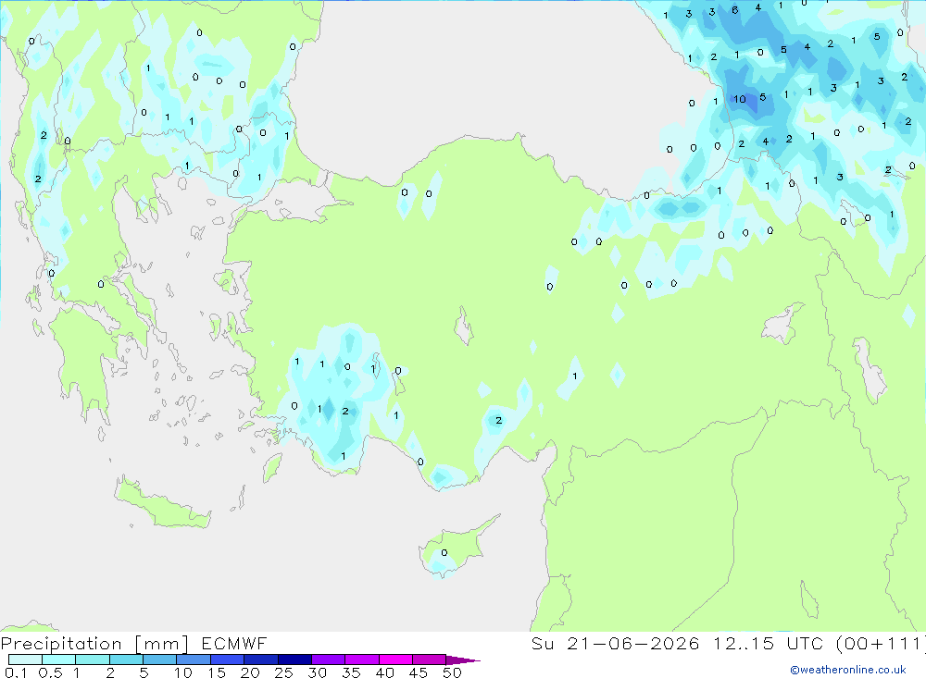Click the '0.5' legend scale label
The width and height of the screenshot is (926, 678).
tap(50, 672)
